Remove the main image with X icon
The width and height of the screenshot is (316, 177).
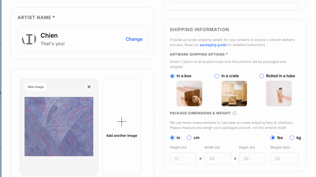click(89, 87)
